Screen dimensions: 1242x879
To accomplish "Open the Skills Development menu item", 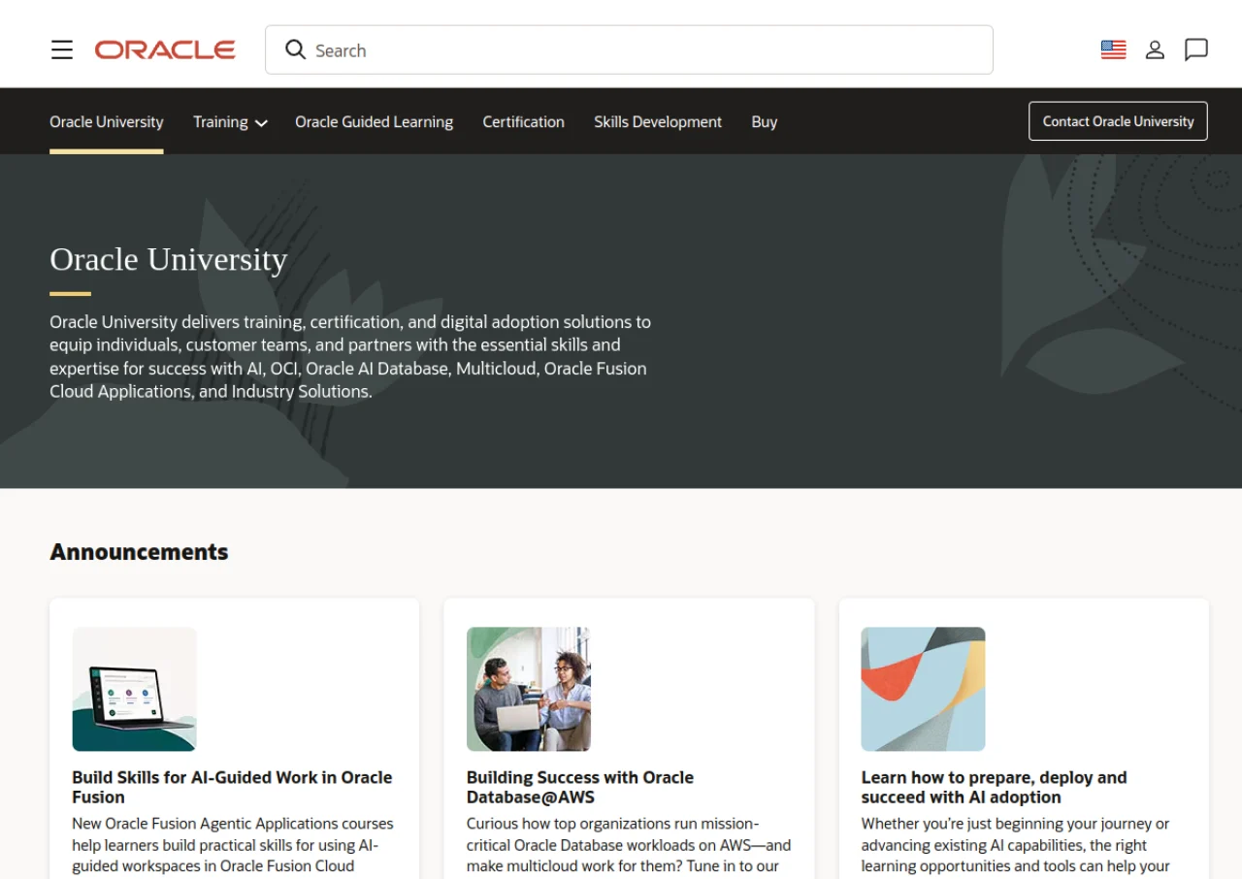I will pos(658,121).
